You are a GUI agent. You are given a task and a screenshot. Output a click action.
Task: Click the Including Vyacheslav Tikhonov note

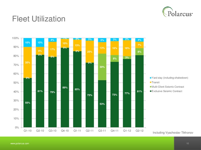coord(173,133)
